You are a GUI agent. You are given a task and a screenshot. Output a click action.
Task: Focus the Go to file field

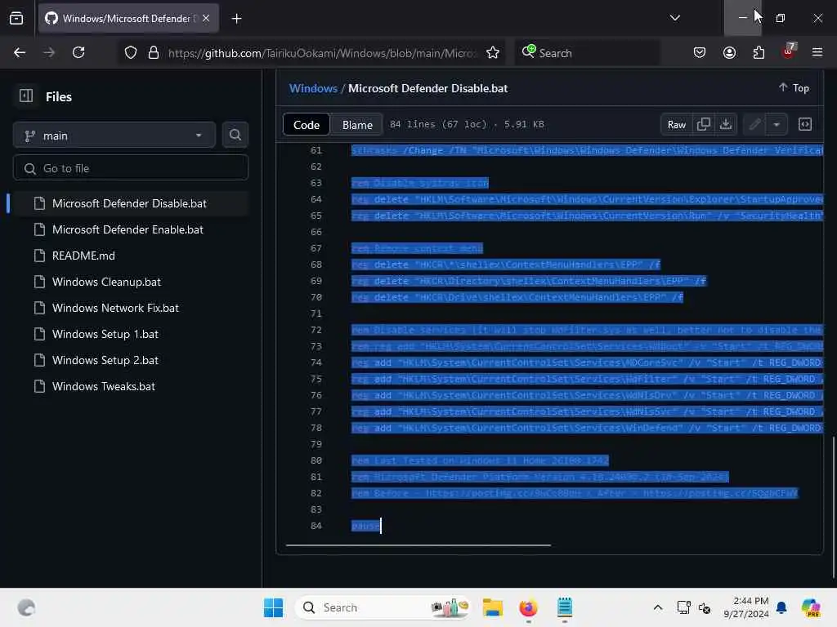(x=131, y=168)
